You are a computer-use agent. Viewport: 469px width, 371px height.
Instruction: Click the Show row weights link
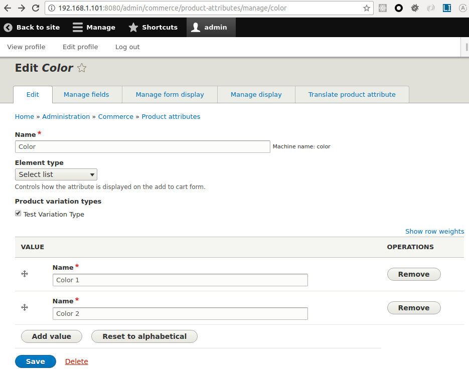click(434, 231)
